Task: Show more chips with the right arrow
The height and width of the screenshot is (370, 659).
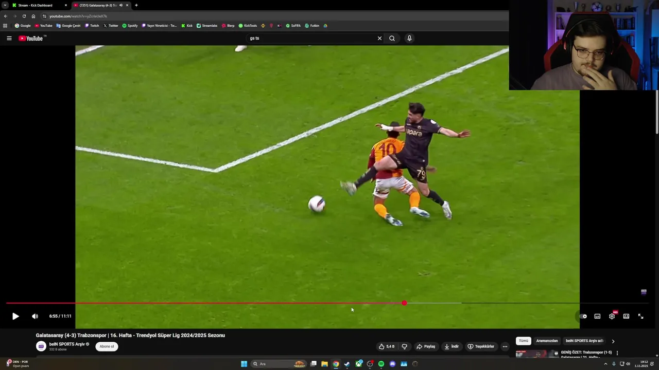Action: [613, 341]
